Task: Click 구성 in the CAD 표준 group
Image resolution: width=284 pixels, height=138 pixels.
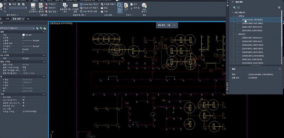Action: coord(104,11)
